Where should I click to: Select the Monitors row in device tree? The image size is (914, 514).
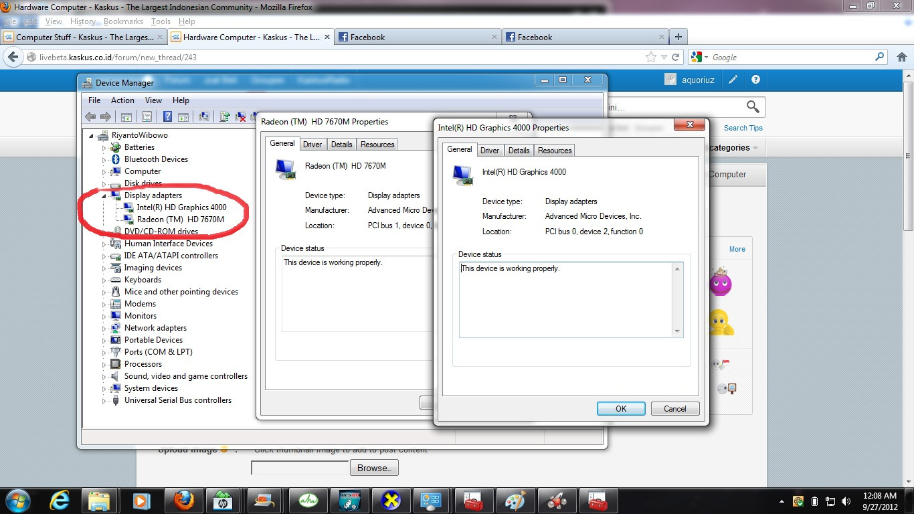(140, 317)
